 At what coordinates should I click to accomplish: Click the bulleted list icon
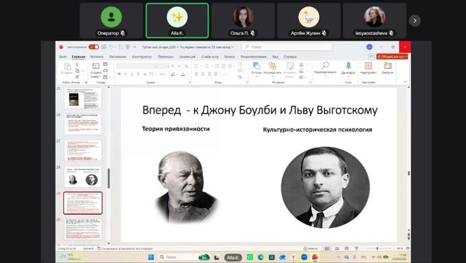point(197,66)
